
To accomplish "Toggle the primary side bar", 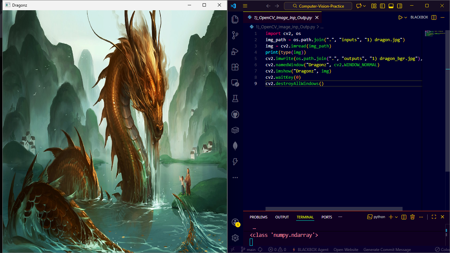I will pos(382,6).
